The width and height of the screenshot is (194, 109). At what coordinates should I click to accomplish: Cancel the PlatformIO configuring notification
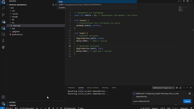tap(187, 101)
